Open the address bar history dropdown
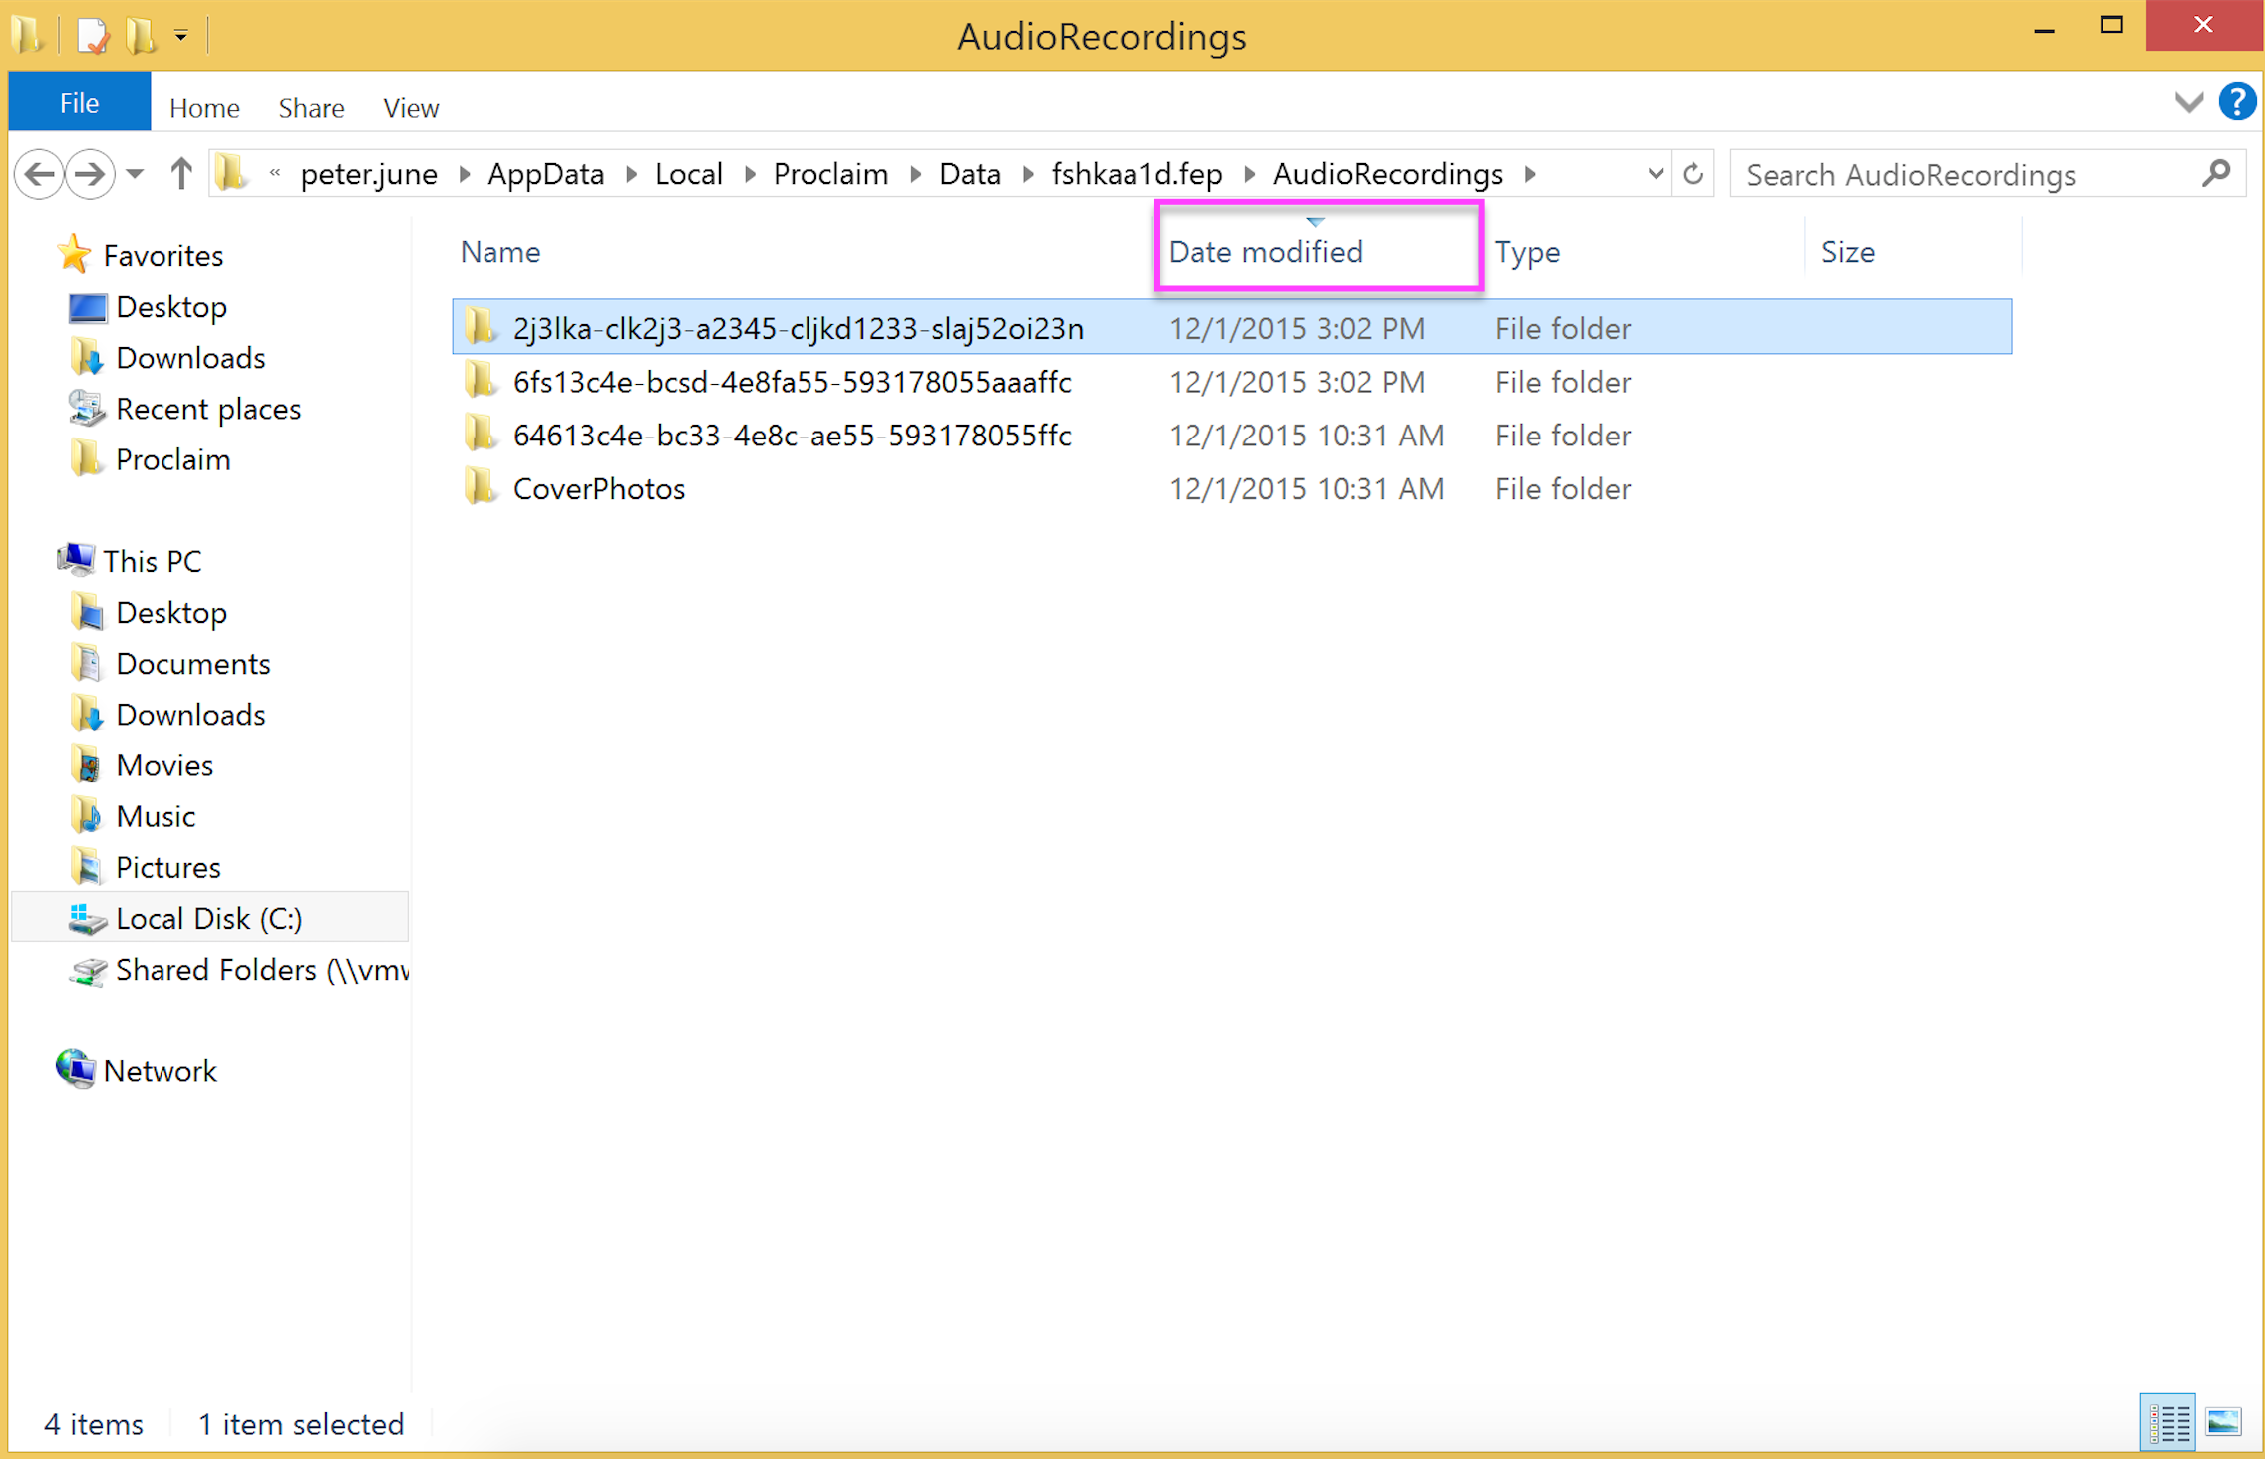Image resolution: width=2265 pixels, height=1459 pixels. click(1654, 175)
